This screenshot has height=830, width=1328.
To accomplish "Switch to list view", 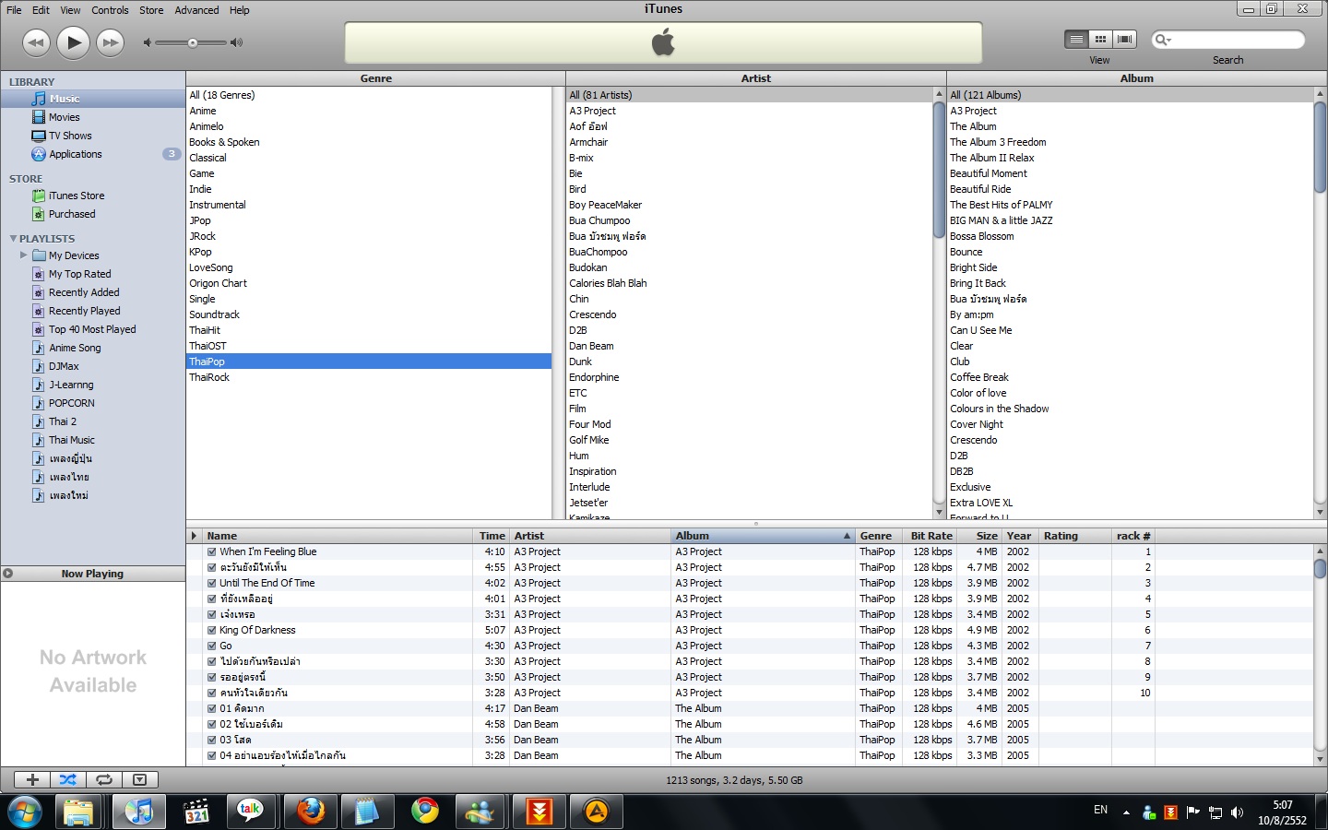I will pyautogui.click(x=1076, y=39).
